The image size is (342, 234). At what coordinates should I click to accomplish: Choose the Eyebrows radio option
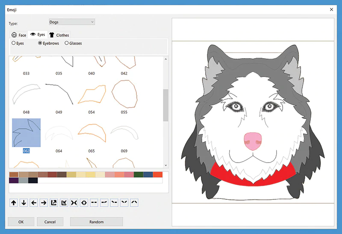pyautogui.click(x=48, y=43)
